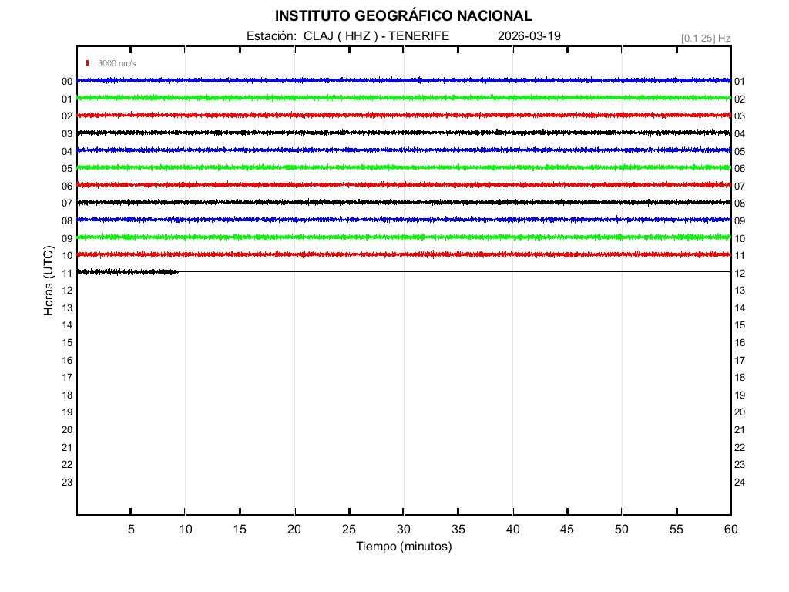Click the Horas (UTC) axis label
Viewport: 789px width, 592px height.
[49, 281]
